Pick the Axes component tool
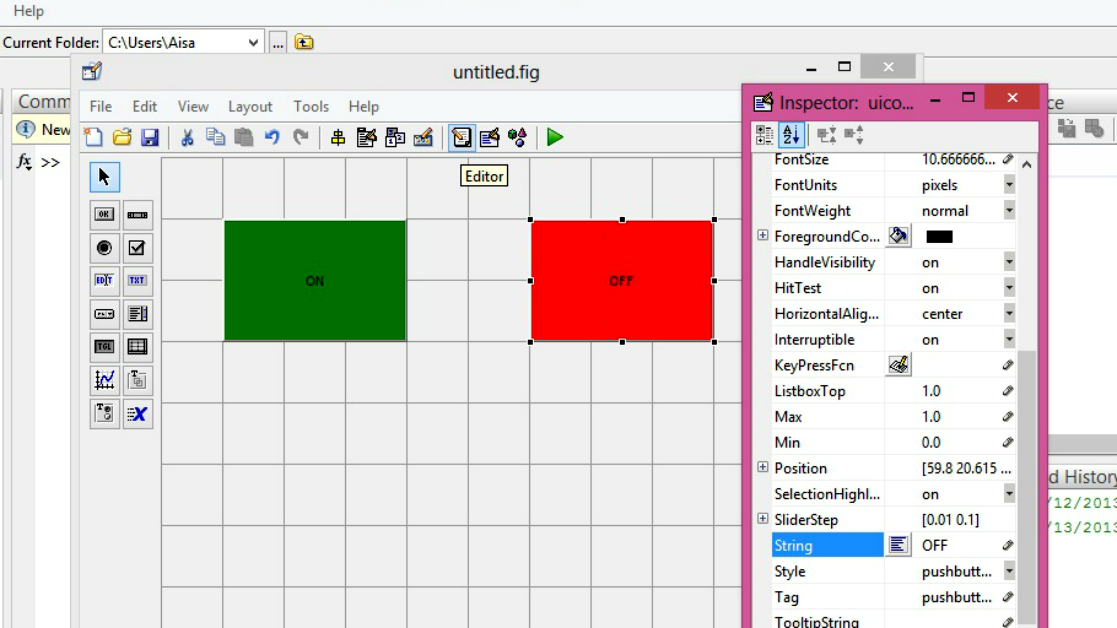The height and width of the screenshot is (628, 1117). tap(105, 380)
